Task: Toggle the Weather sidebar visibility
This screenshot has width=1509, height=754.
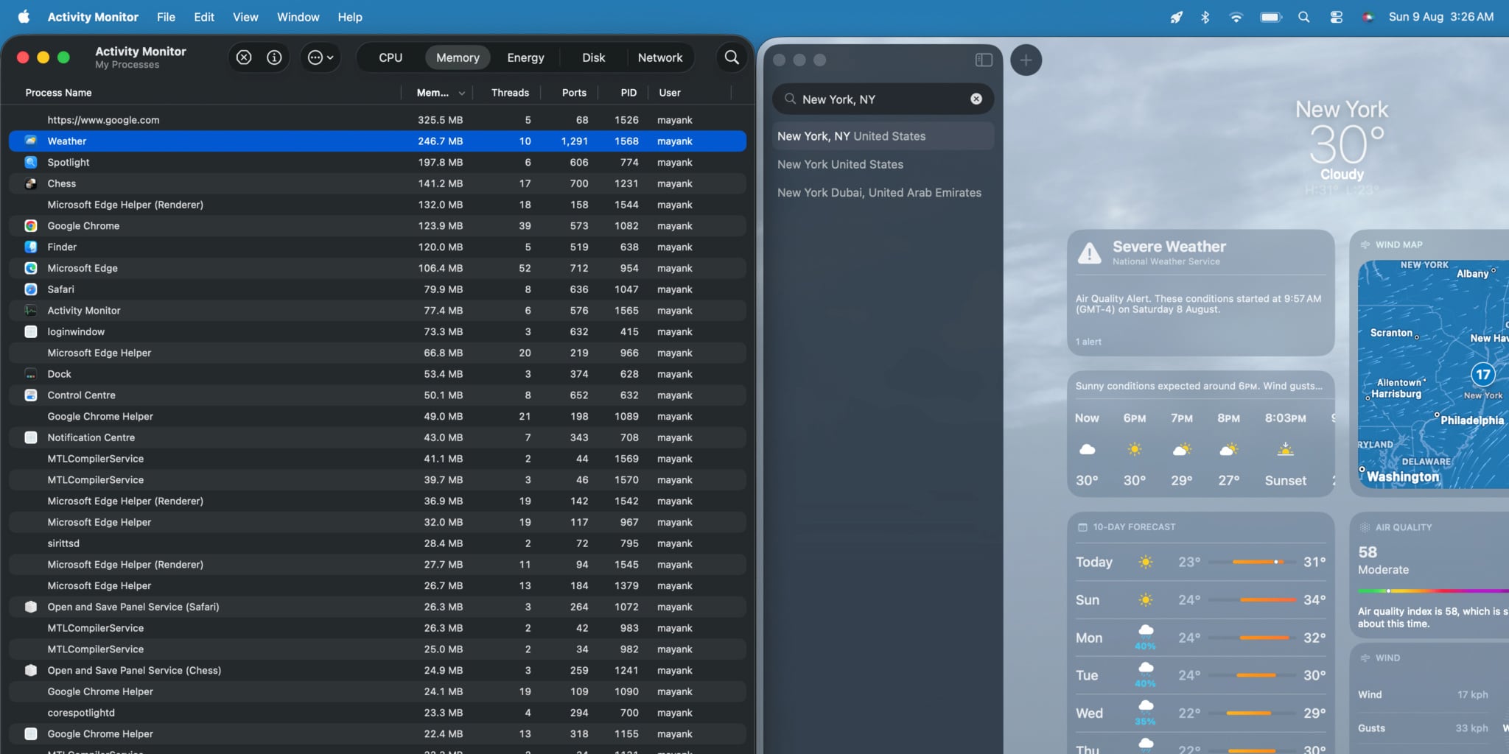Action: pos(984,60)
